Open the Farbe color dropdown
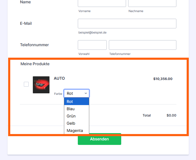 click(x=77, y=93)
